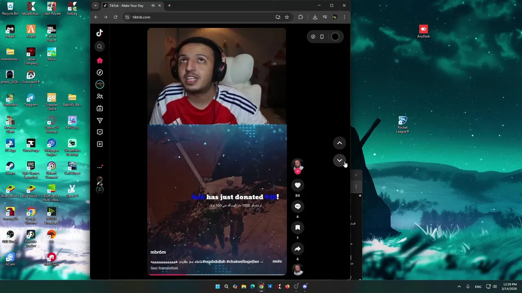Go to the For You home icon
Viewport: 522px width, 293px height.
(100, 61)
